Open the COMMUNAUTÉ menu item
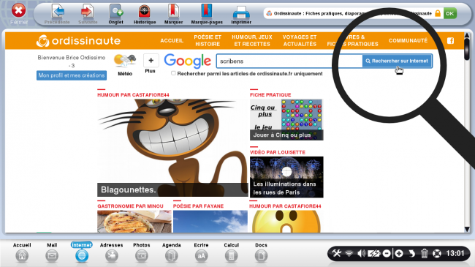Image resolution: width=475 pixels, height=267 pixels. (x=408, y=41)
